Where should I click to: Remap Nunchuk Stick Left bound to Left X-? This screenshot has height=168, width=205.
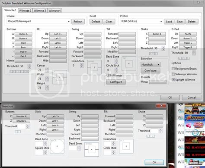[55, 126]
